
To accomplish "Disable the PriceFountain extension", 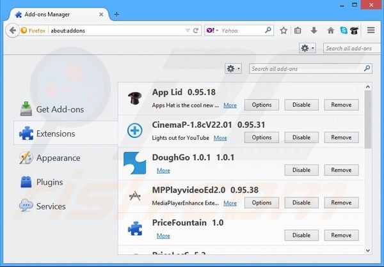I will (x=301, y=235).
